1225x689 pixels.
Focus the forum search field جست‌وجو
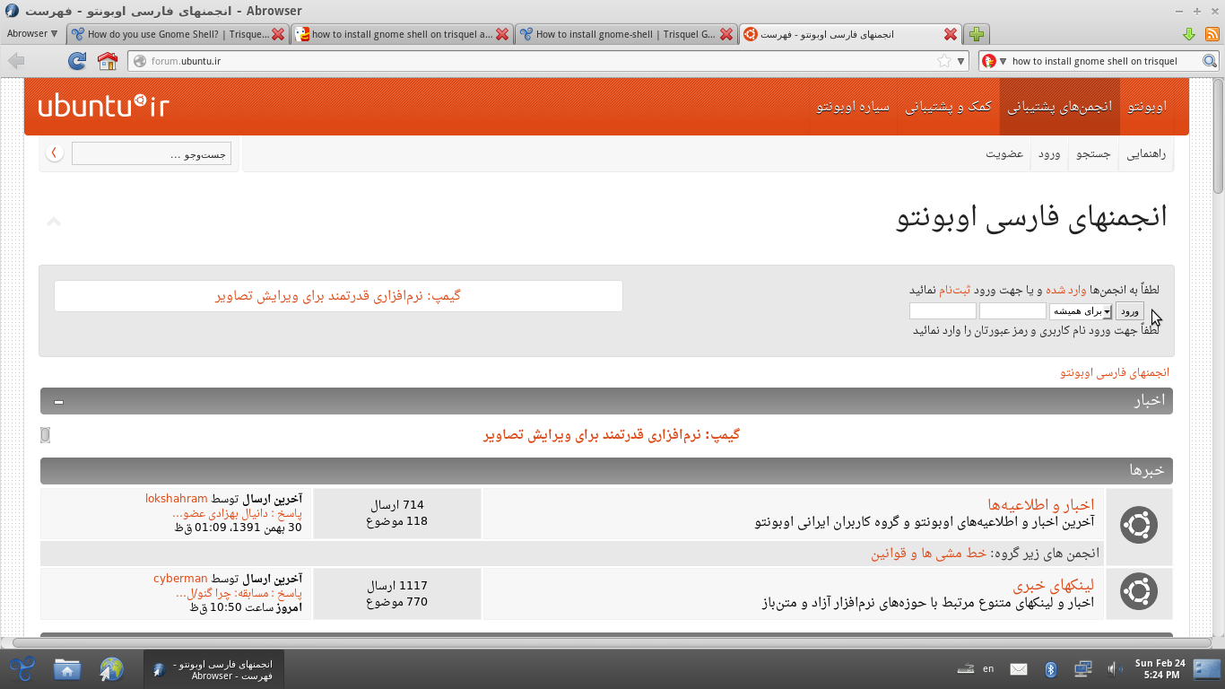[152, 154]
